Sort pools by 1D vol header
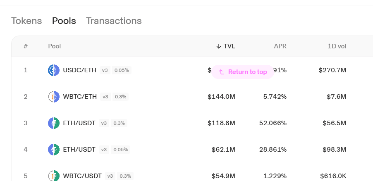This screenshot has height=181, width=373. click(x=337, y=46)
